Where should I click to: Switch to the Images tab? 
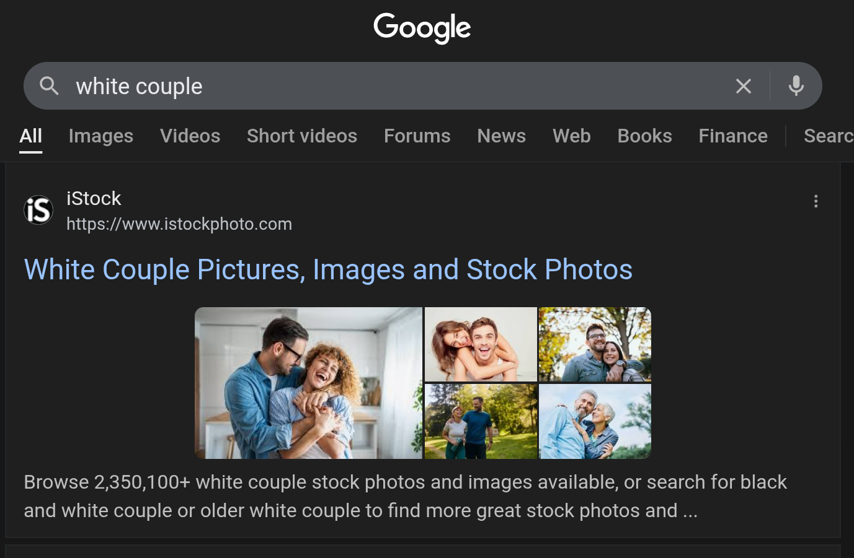pos(101,136)
